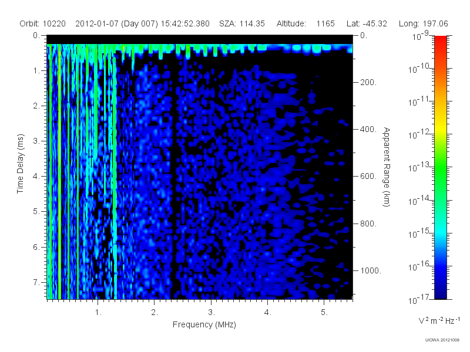This screenshot has height=352, width=470.
Task: Click the Apparent Range (km) axis title
Action: tap(387, 167)
